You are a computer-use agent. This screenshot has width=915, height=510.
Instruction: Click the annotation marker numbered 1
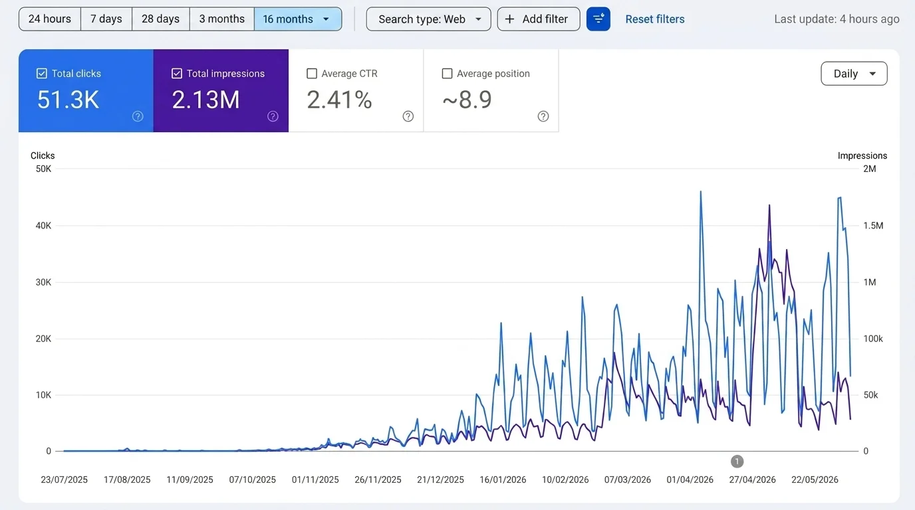click(x=737, y=461)
